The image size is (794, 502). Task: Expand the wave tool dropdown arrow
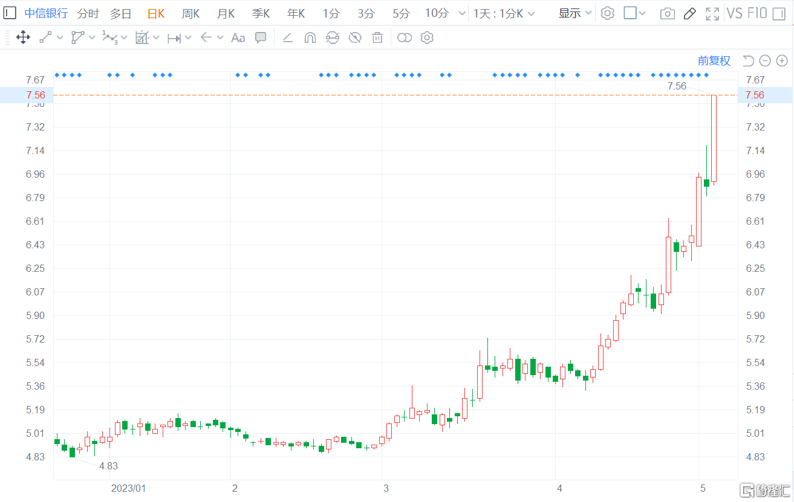click(124, 37)
